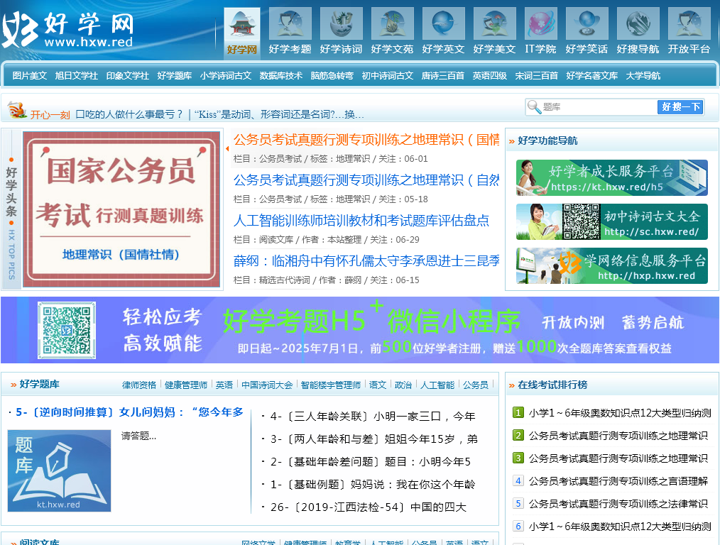The width and height of the screenshot is (720, 545).
Task: Switch to 中国诗词大会 tab in 好学题库
Action: 267,385
